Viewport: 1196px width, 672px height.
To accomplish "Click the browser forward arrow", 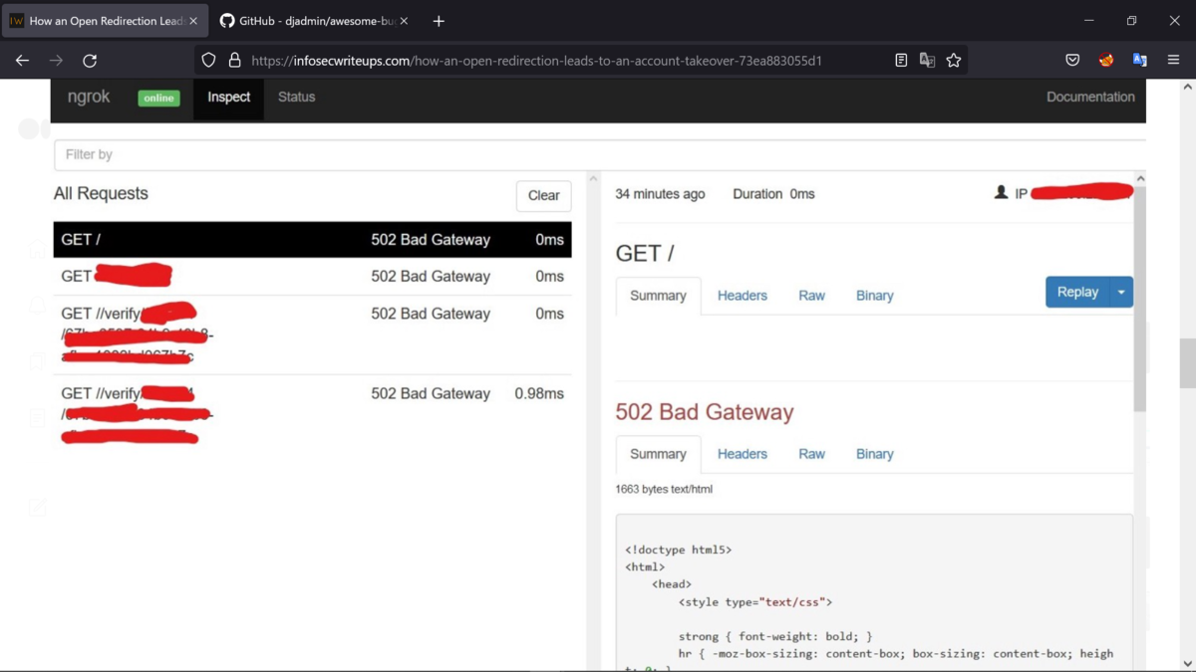I will point(56,61).
